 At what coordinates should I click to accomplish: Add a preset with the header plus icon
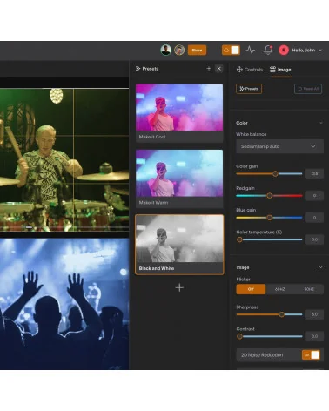coord(209,69)
